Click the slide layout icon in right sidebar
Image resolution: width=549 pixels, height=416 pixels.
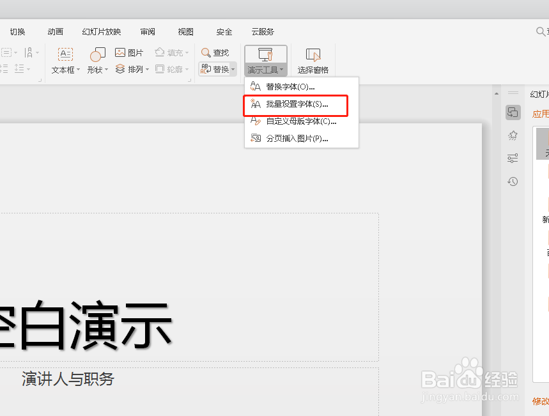pos(513,112)
